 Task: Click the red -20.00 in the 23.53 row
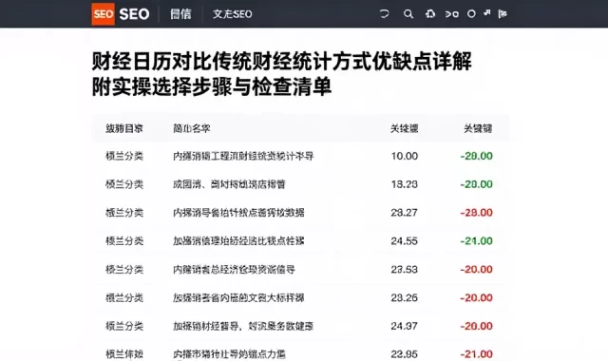tap(477, 269)
